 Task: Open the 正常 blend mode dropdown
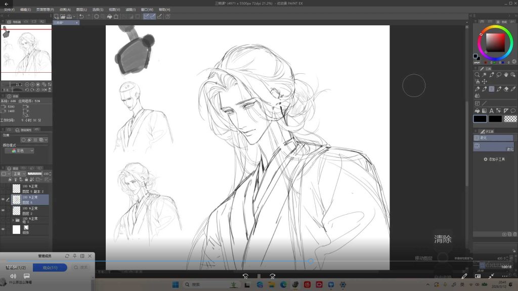point(19,174)
